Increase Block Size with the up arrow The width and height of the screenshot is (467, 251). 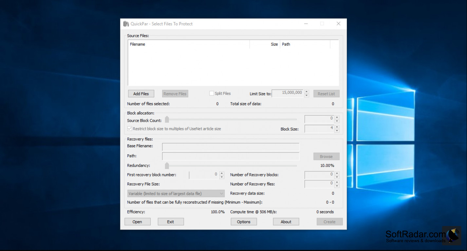coord(337,127)
